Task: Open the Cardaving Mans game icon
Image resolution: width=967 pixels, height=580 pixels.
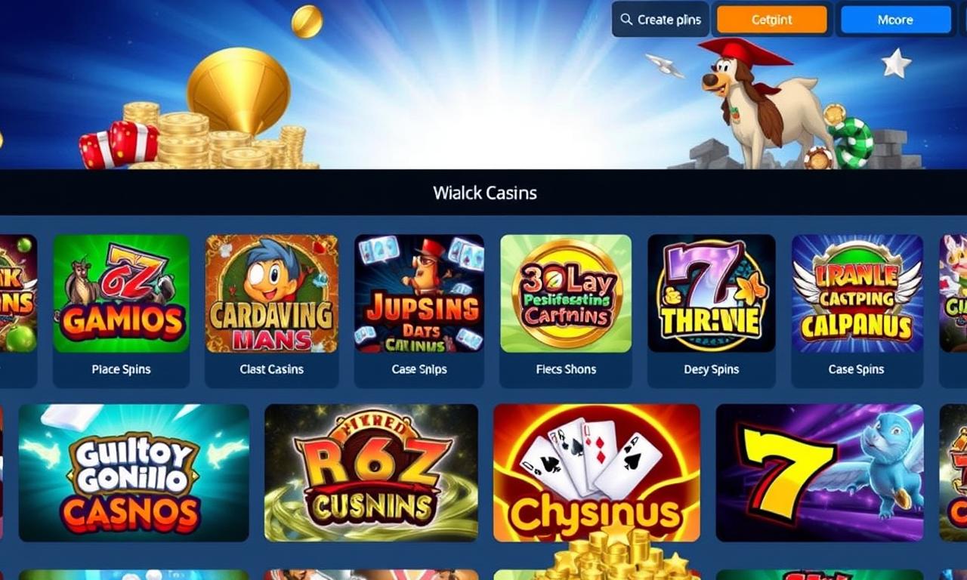Action: (272, 293)
